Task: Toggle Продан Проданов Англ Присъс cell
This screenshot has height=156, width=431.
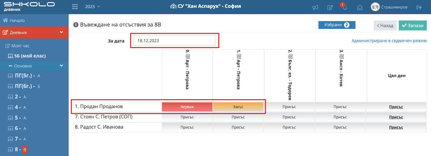Action: tap(341, 107)
